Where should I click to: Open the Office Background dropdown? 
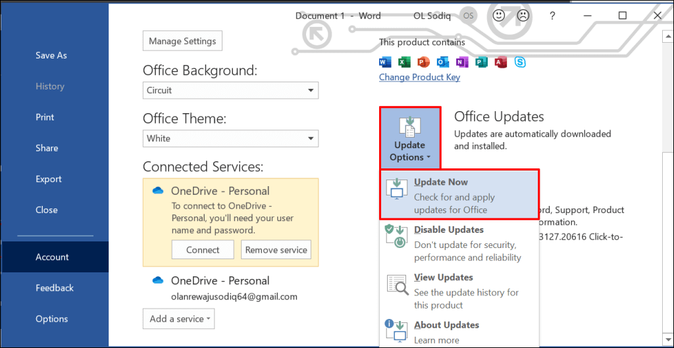(230, 90)
